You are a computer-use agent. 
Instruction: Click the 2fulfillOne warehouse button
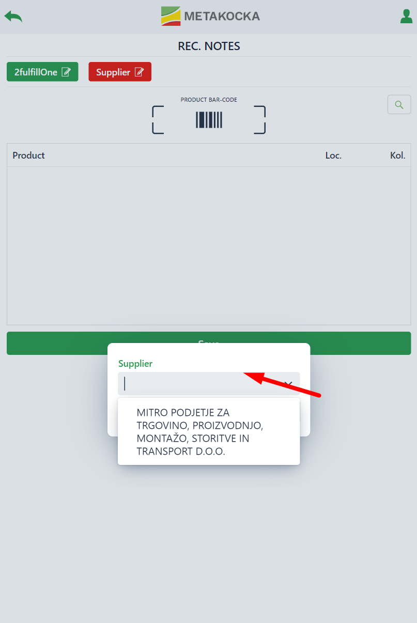(x=42, y=72)
